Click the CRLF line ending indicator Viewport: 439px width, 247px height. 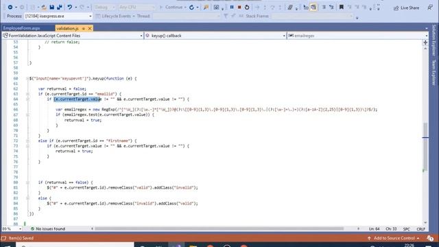tap(420, 229)
